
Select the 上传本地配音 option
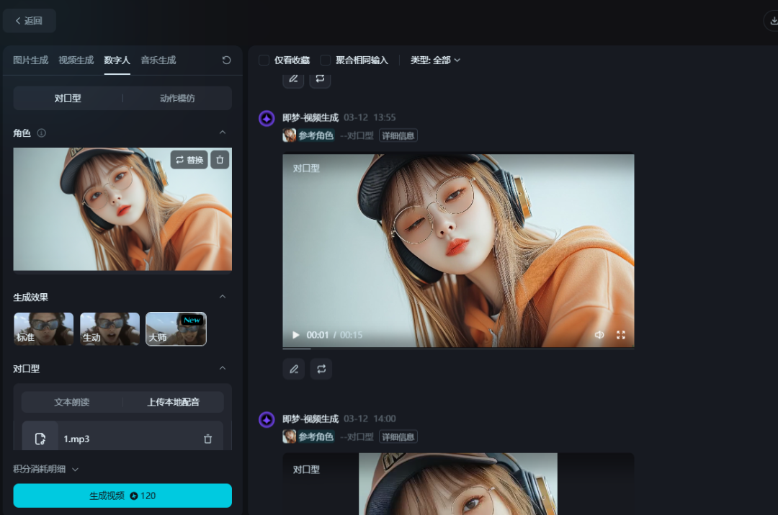(x=173, y=403)
